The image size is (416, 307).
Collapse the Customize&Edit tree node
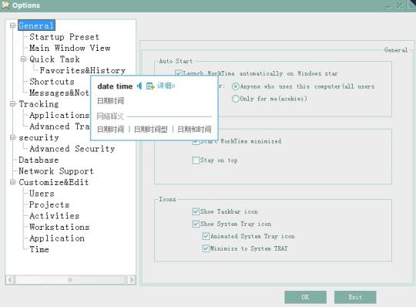(12, 182)
